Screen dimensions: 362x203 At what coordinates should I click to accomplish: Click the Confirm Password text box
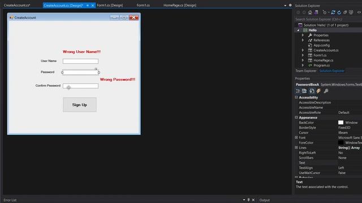coord(80,86)
